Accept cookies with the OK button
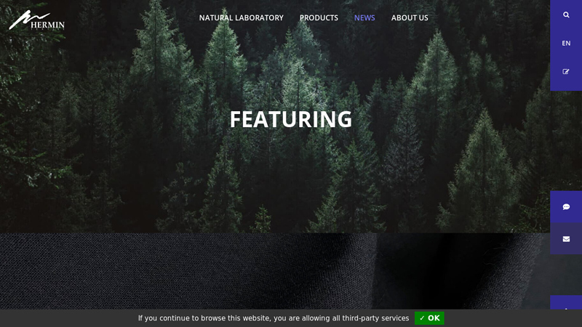Image resolution: width=582 pixels, height=327 pixels. point(429,318)
